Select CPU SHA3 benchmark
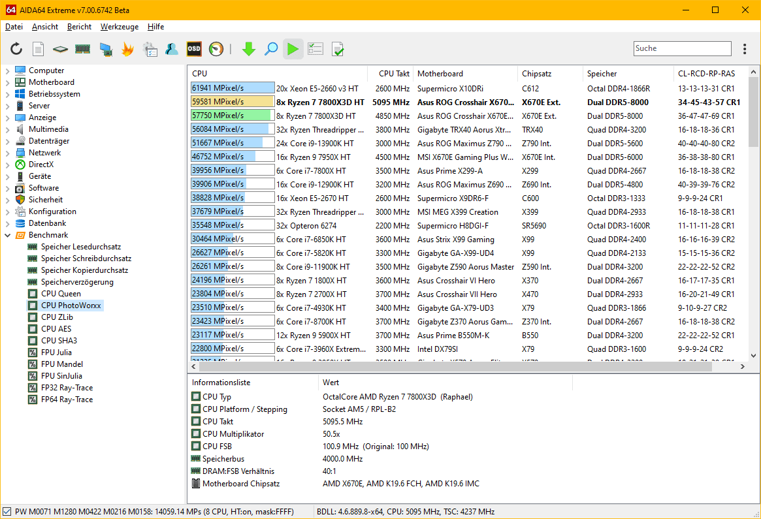Viewport: 761px width, 519px height. coord(59,341)
